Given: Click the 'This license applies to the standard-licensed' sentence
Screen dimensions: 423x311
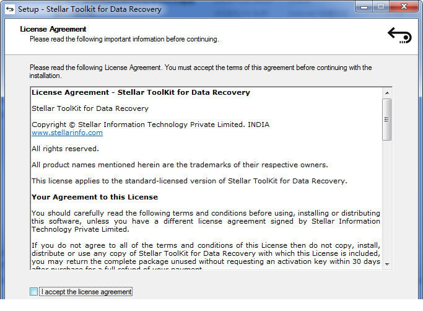Looking at the screenshot, I should [190, 181].
